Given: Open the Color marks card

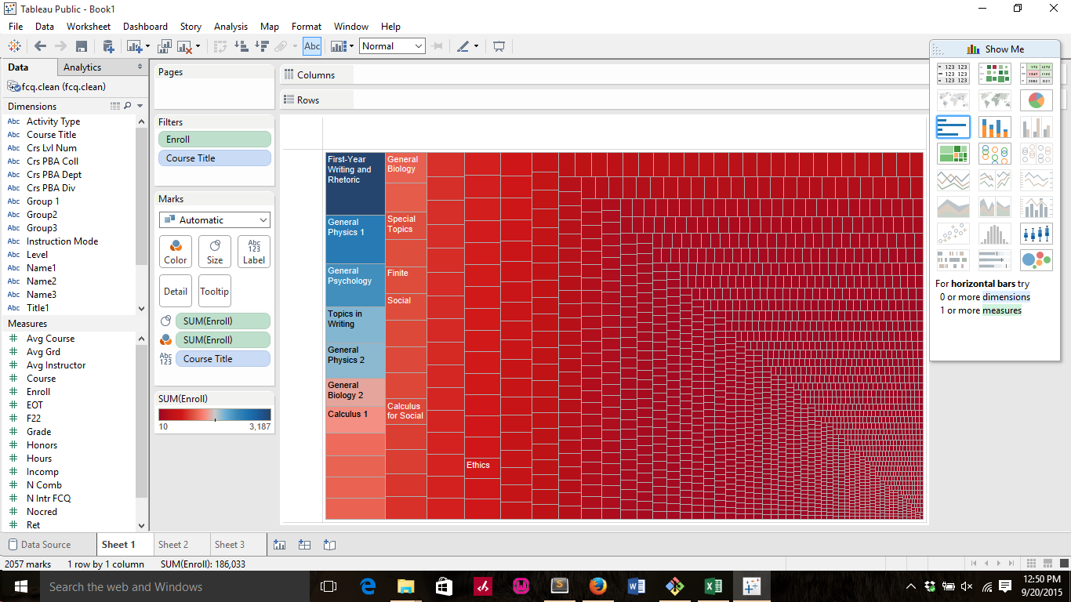Looking at the screenshot, I should [x=176, y=252].
